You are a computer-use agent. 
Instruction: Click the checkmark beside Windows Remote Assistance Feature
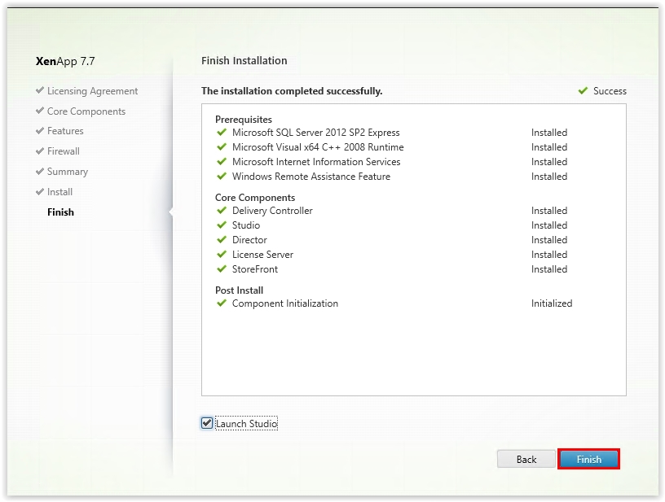tap(222, 176)
